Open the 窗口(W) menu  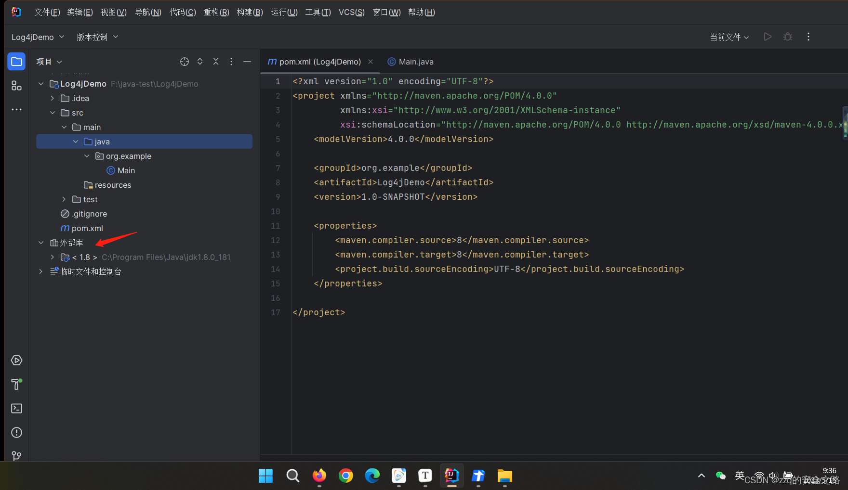pyautogui.click(x=387, y=12)
